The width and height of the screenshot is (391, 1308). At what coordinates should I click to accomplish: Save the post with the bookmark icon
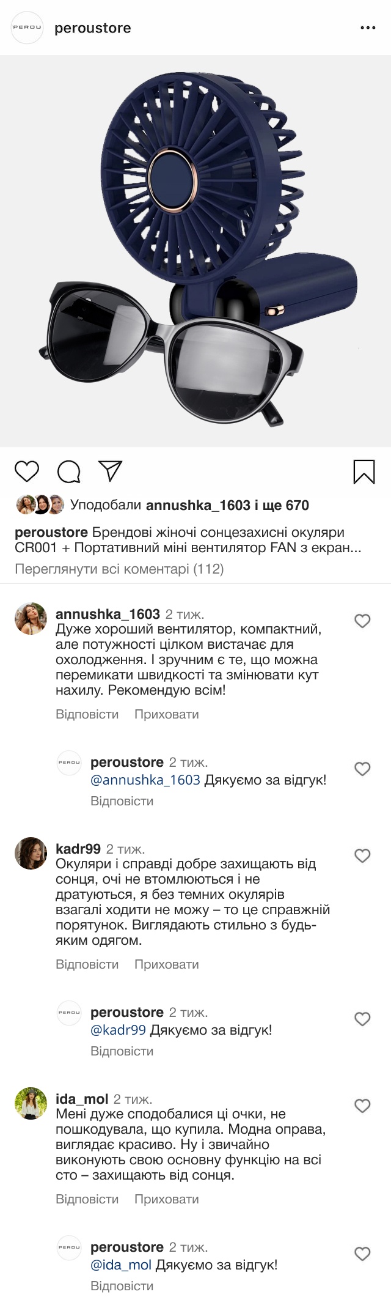(x=364, y=471)
